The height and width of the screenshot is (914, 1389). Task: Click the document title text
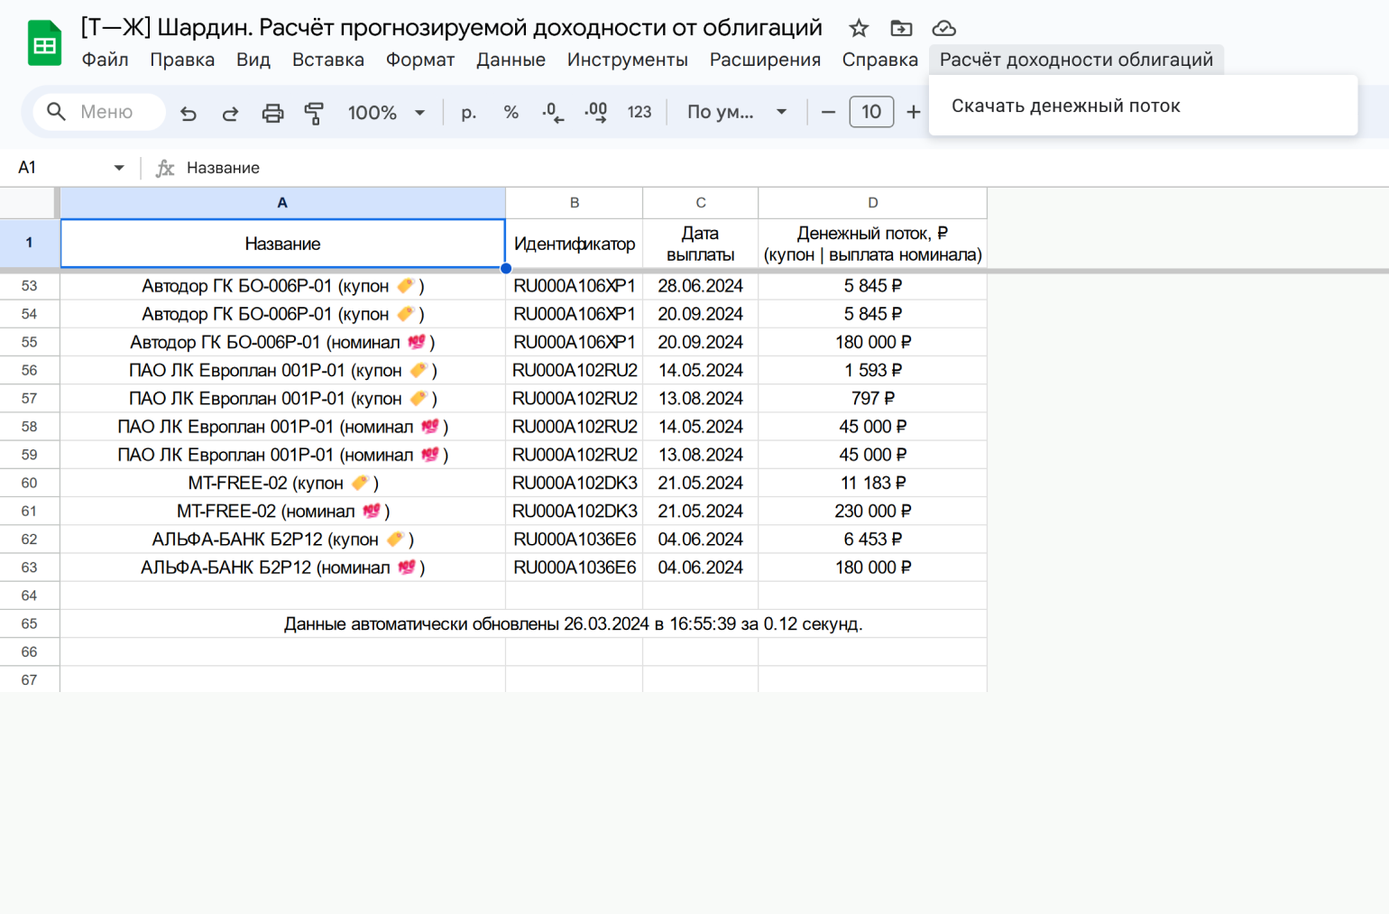tap(451, 28)
